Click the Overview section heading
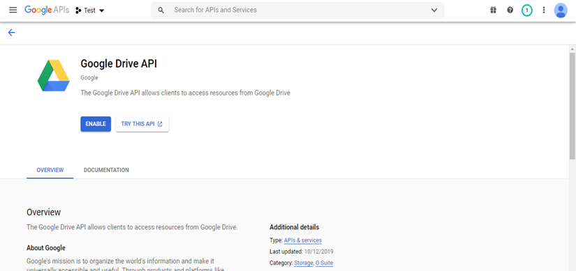This screenshot has height=271, width=576. point(44,212)
